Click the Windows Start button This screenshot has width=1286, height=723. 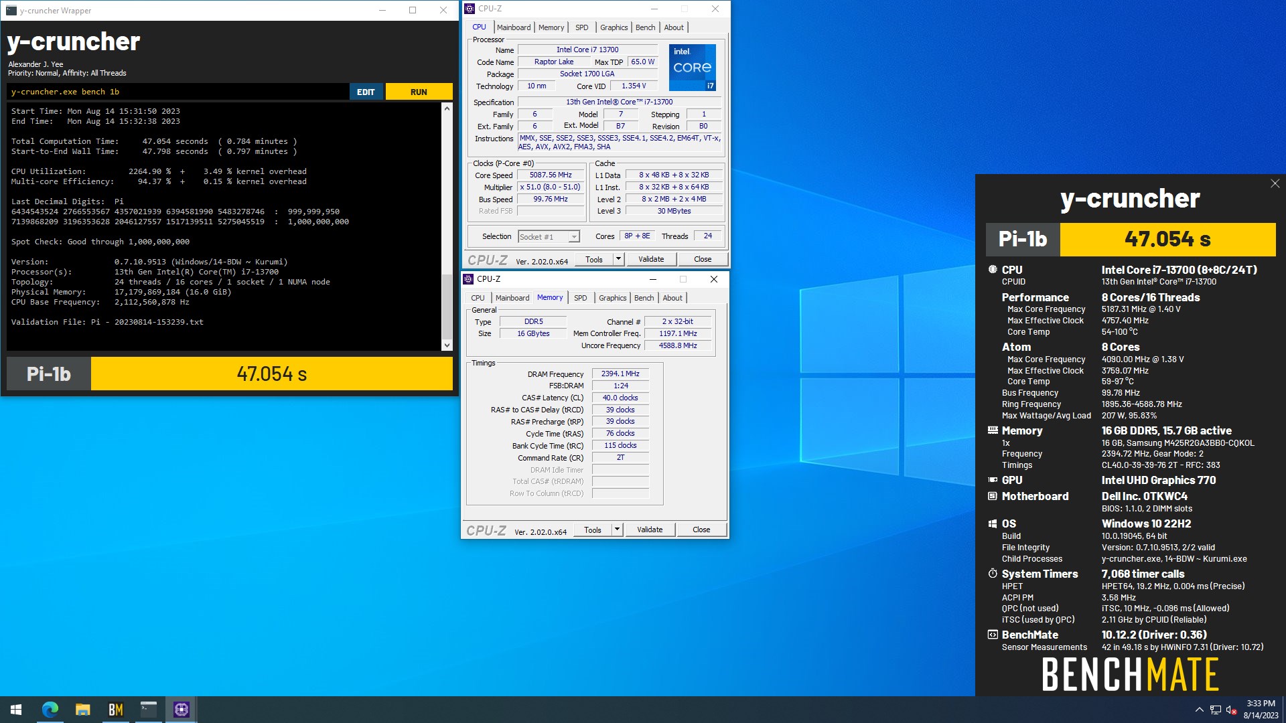(x=16, y=710)
